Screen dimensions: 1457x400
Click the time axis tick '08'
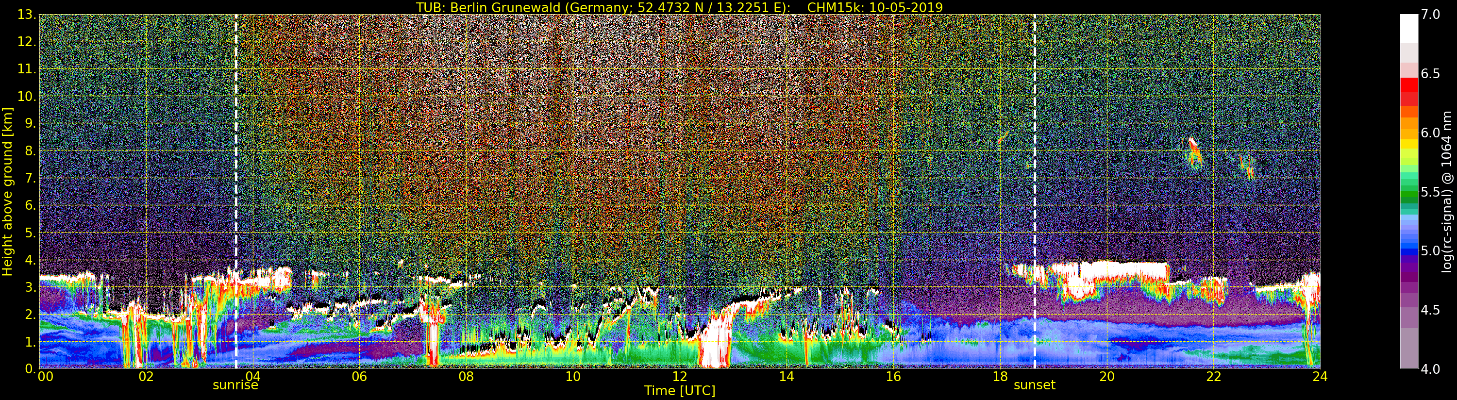point(466,376)
